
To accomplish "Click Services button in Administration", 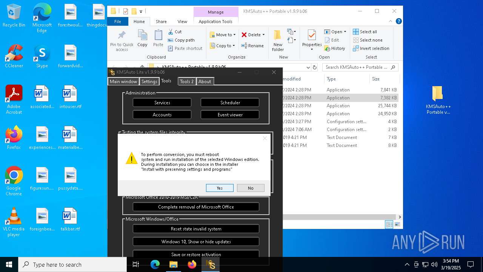I will 162,103.
